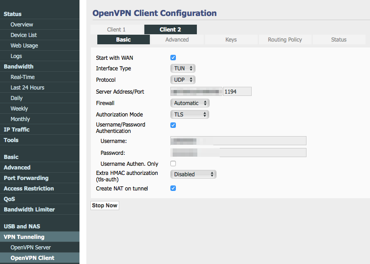Select the Client 2 tab
The width and height of the screenshot is (370, 264).
(x=170, y=30)
